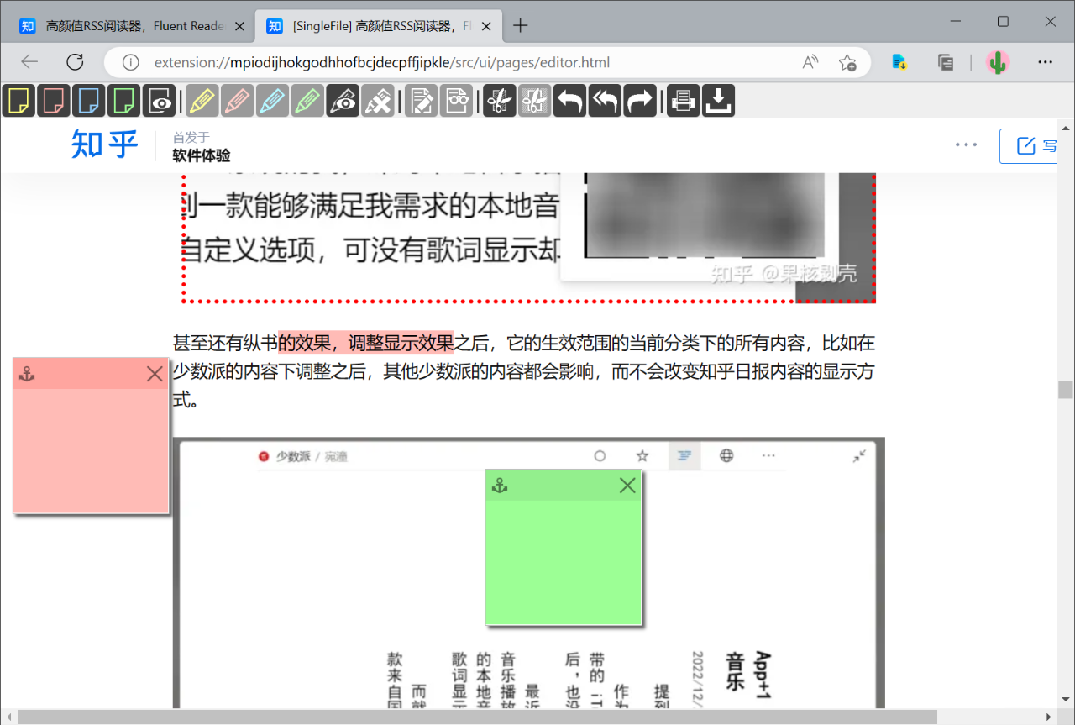Screen dimensions: 1075x725
Task: Click the anchor icon on pink note
Action: click(x=27, y=374)
